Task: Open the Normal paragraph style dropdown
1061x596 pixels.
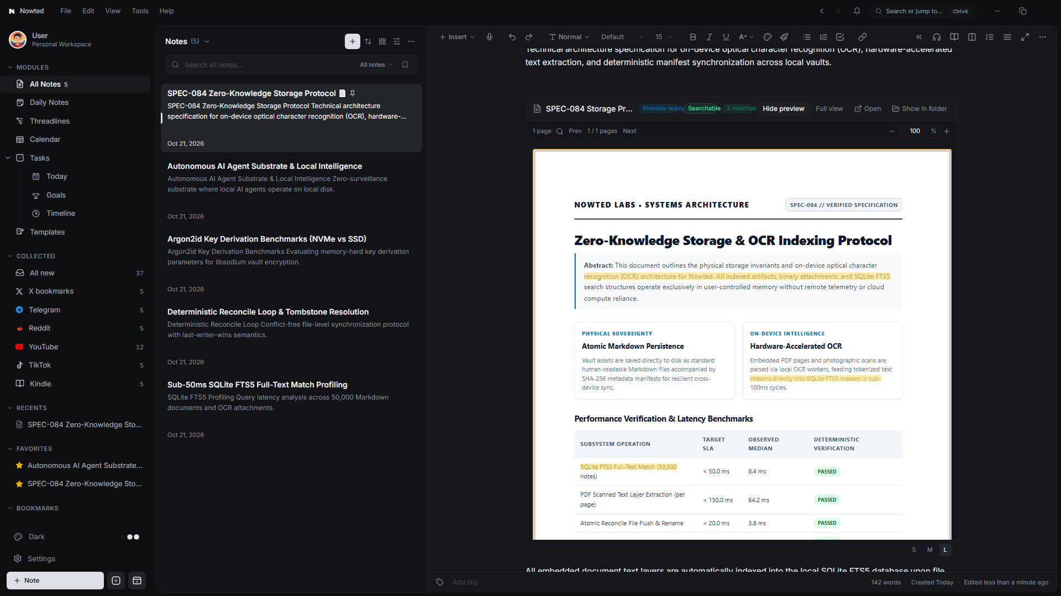Action: tap(569, 37)
